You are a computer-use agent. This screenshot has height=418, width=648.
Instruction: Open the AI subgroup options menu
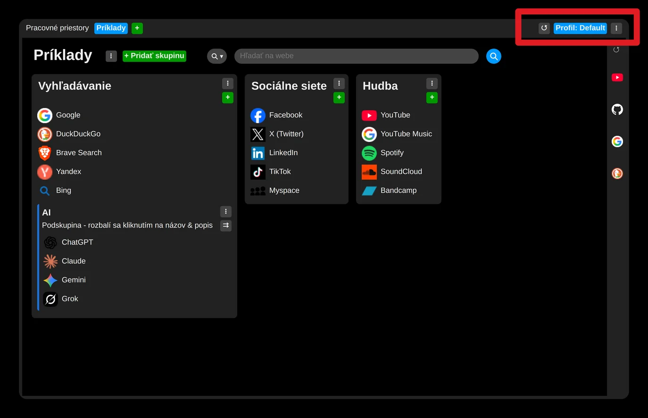(226, 212)
